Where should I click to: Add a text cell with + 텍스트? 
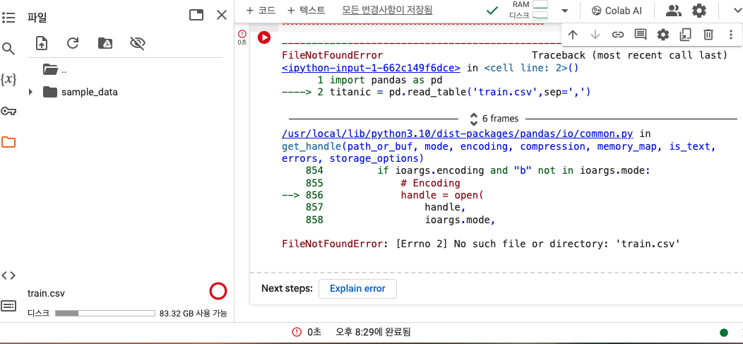point(306,10)
